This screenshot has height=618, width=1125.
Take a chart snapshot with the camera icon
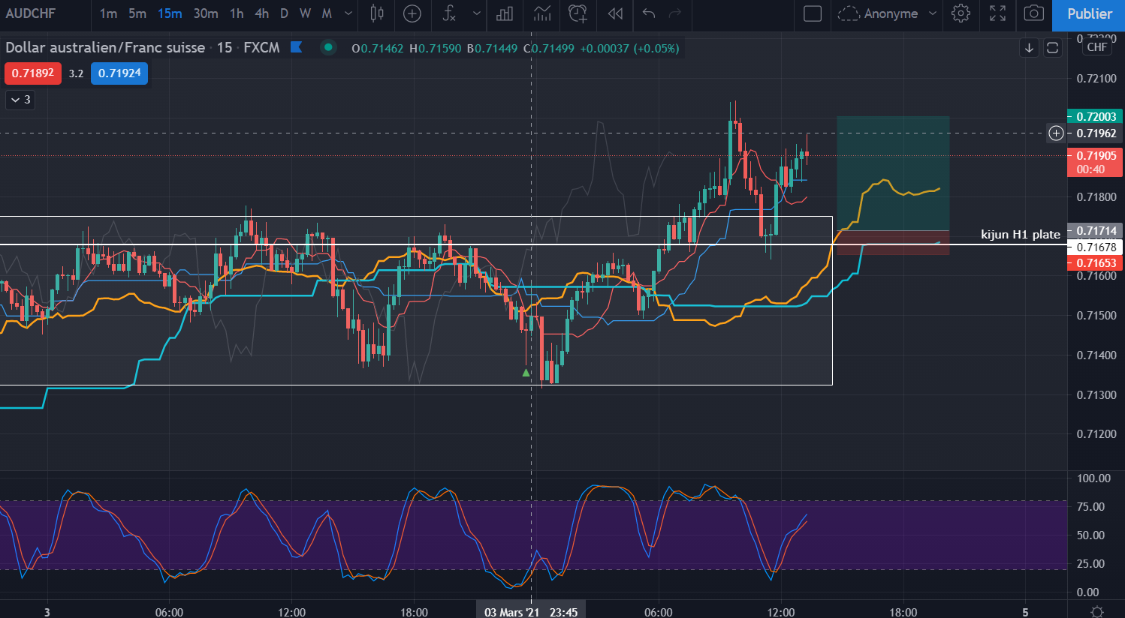1033,13
